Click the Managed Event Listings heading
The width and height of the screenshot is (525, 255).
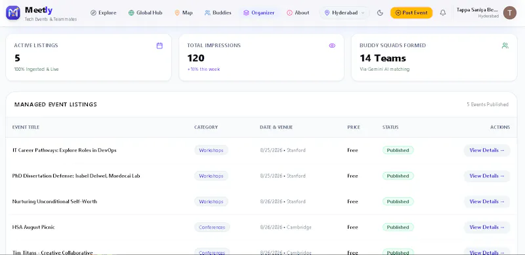click(x=56, y=104)
